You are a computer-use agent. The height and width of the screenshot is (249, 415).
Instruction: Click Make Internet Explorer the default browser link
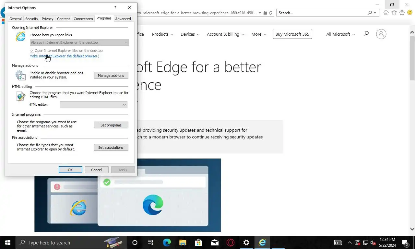point(64,56)
